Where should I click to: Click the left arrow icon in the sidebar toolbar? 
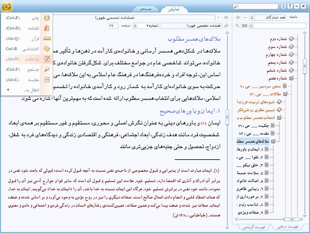238,18
